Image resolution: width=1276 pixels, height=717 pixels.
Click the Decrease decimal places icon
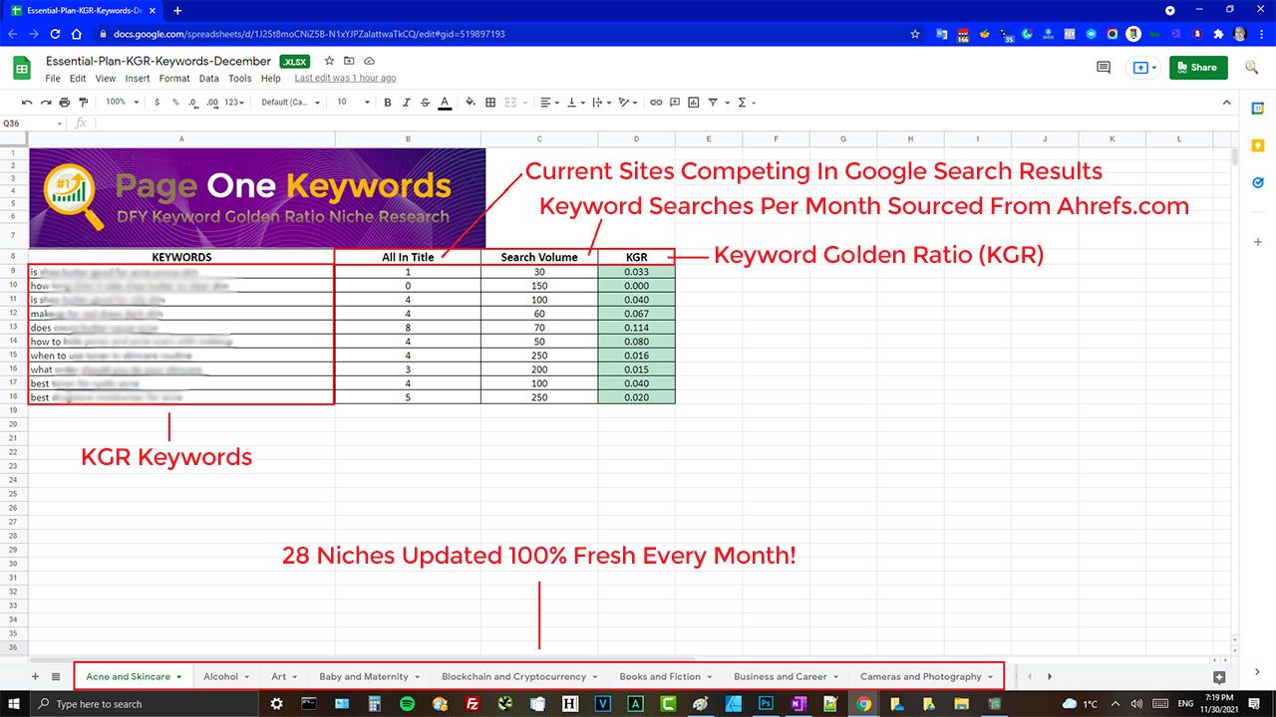click(x=193, y=103)
